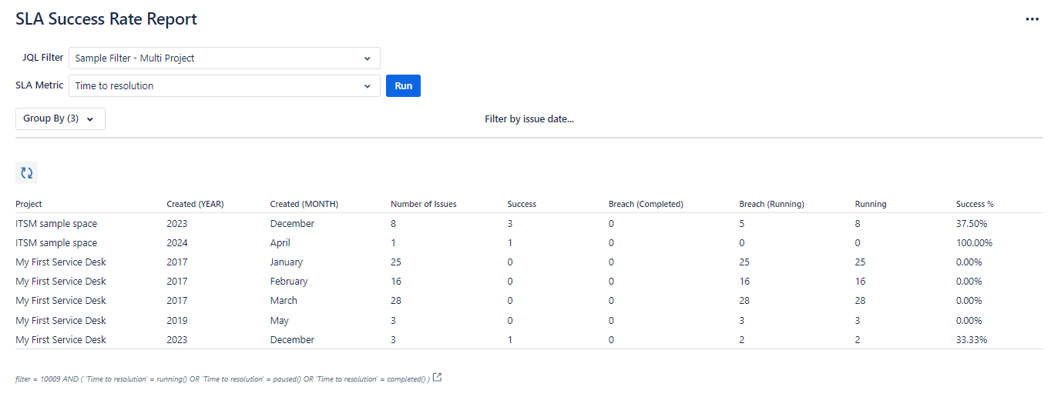Click the Breach (Running) column header
1061x407 pixels.
[x=771, y=204]
